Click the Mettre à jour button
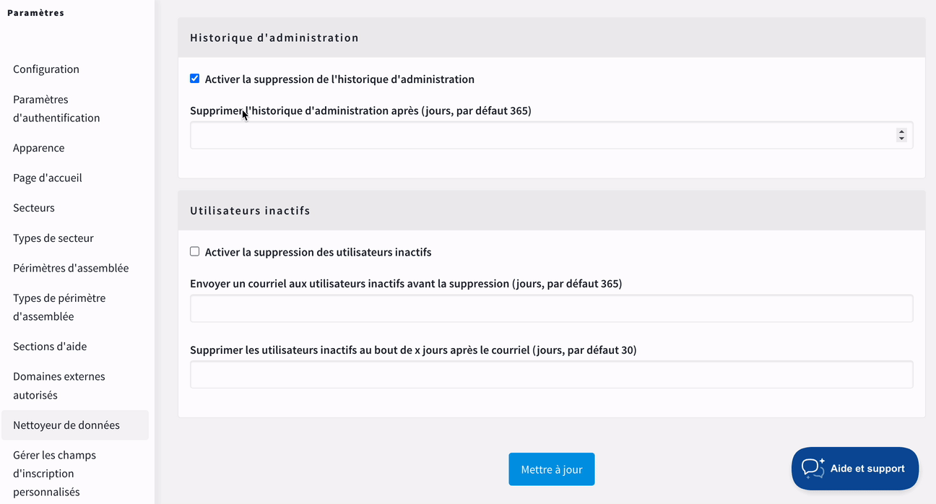This screenshot has width=936, height=504. point(552,469)
